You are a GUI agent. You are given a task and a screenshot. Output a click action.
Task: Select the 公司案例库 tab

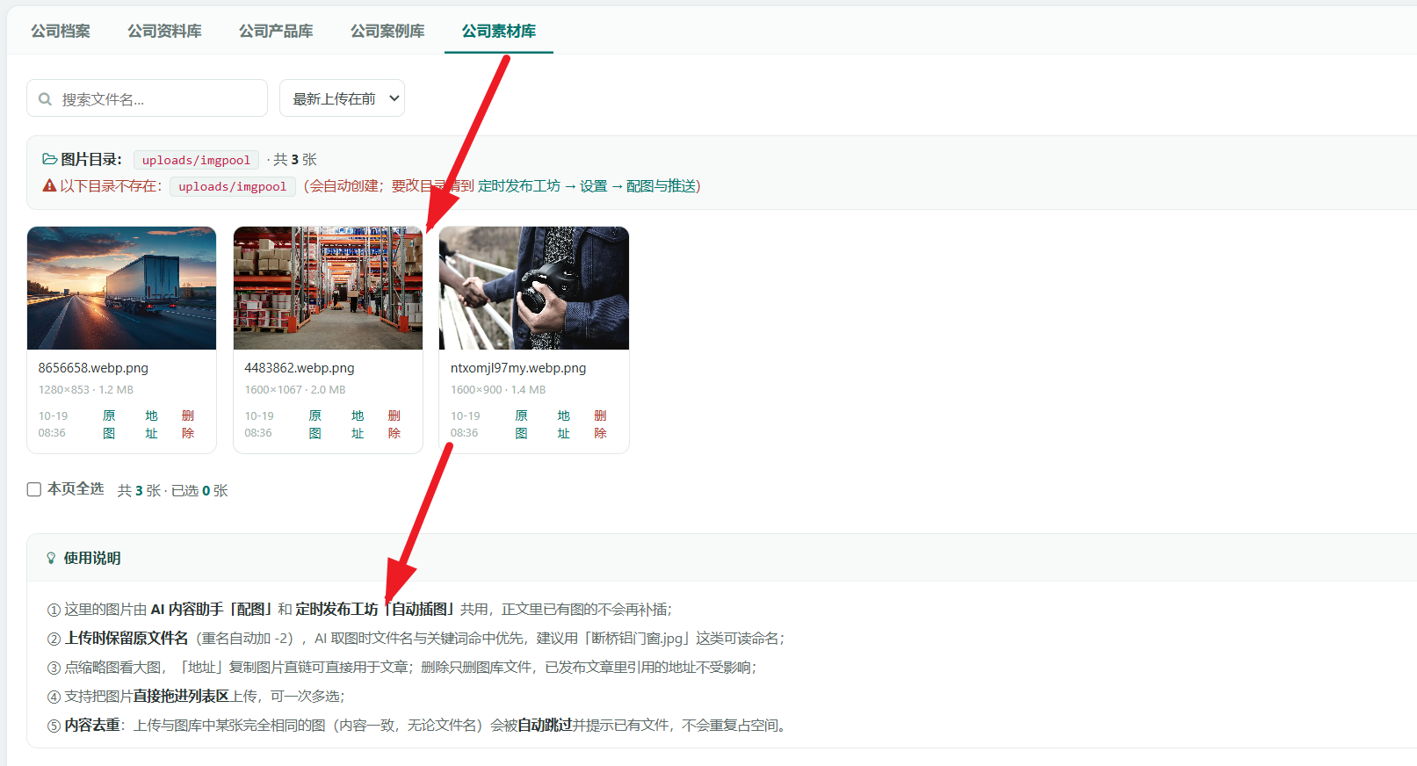(x=387, y=31)
